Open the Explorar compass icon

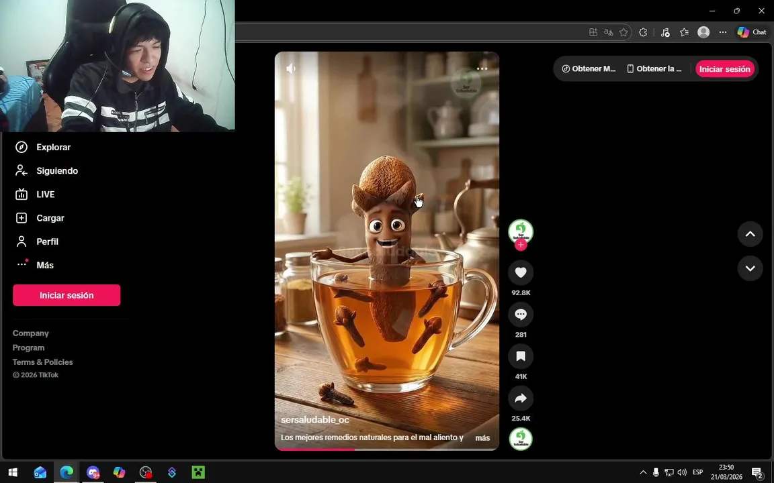pyautogui.click(x=21, y=147)
